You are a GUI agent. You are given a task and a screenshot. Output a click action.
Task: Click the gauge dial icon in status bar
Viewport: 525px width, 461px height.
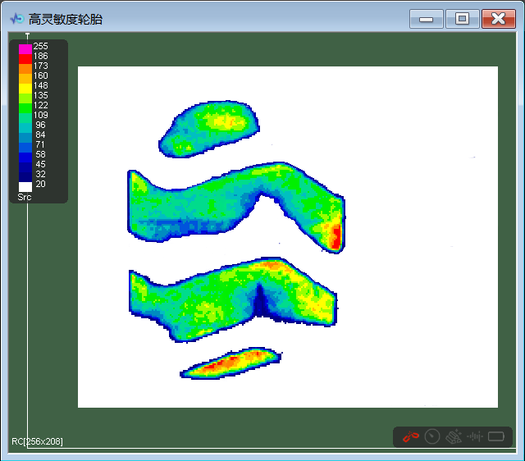[432, 436]
